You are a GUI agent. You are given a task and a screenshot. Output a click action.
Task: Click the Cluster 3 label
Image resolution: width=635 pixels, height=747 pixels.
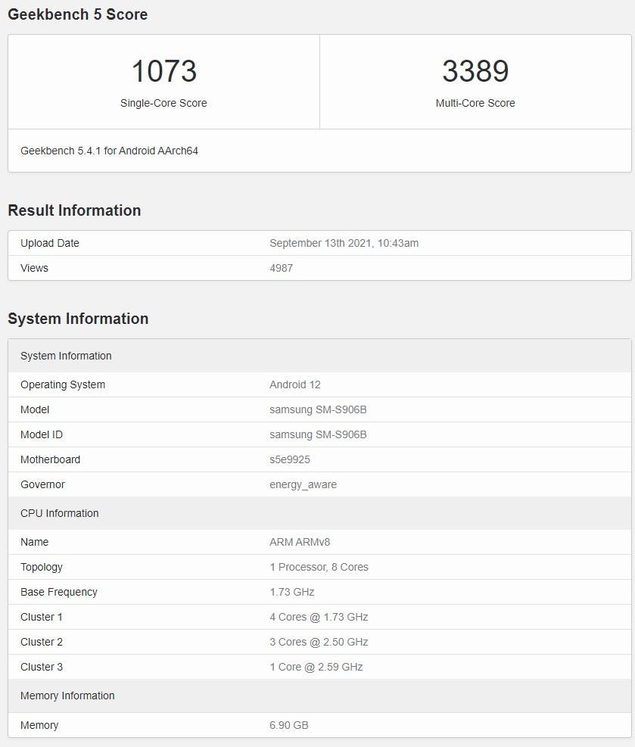coord(42,667)
